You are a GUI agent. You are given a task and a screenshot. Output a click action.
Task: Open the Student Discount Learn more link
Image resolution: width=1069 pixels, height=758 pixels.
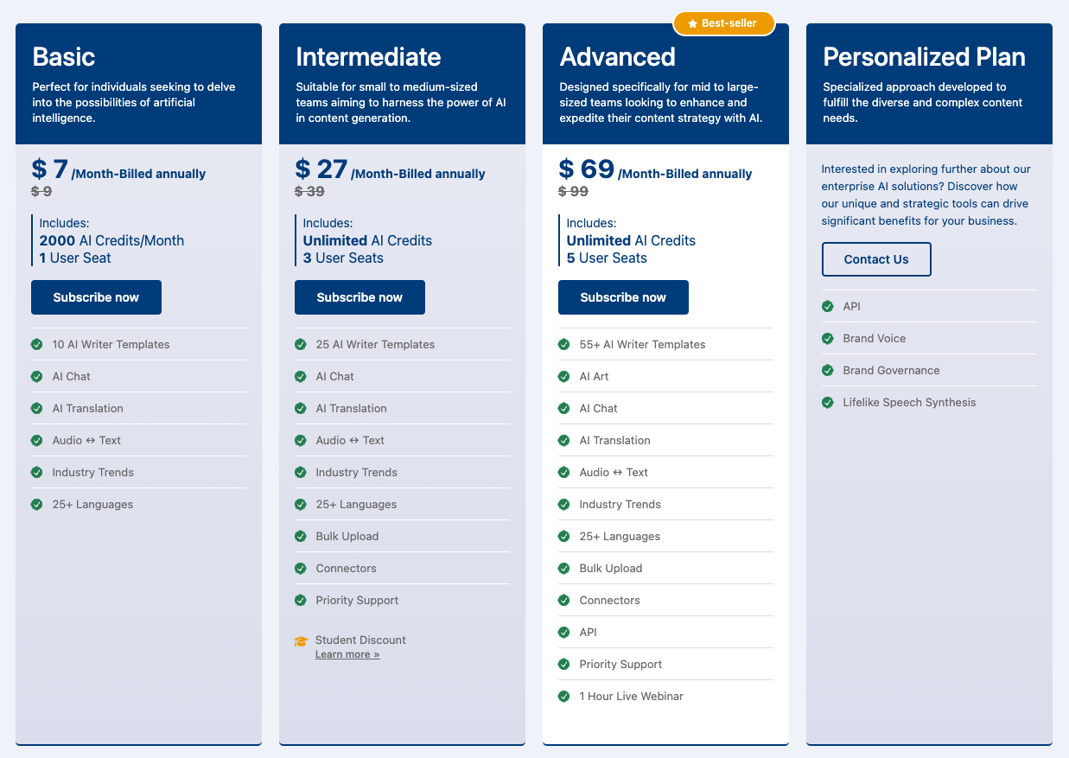(x=347, y=655)
